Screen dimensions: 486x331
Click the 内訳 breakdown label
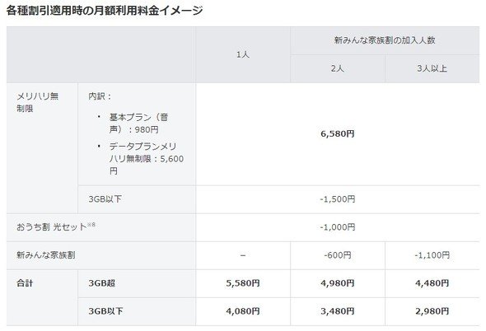pos(99,96)
